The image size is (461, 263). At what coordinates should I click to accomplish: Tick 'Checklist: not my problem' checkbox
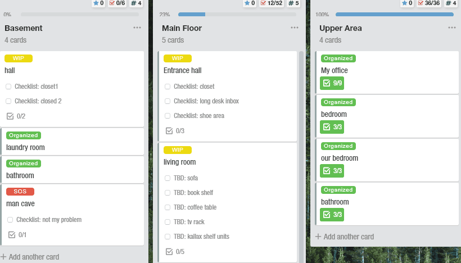(10, 220)
